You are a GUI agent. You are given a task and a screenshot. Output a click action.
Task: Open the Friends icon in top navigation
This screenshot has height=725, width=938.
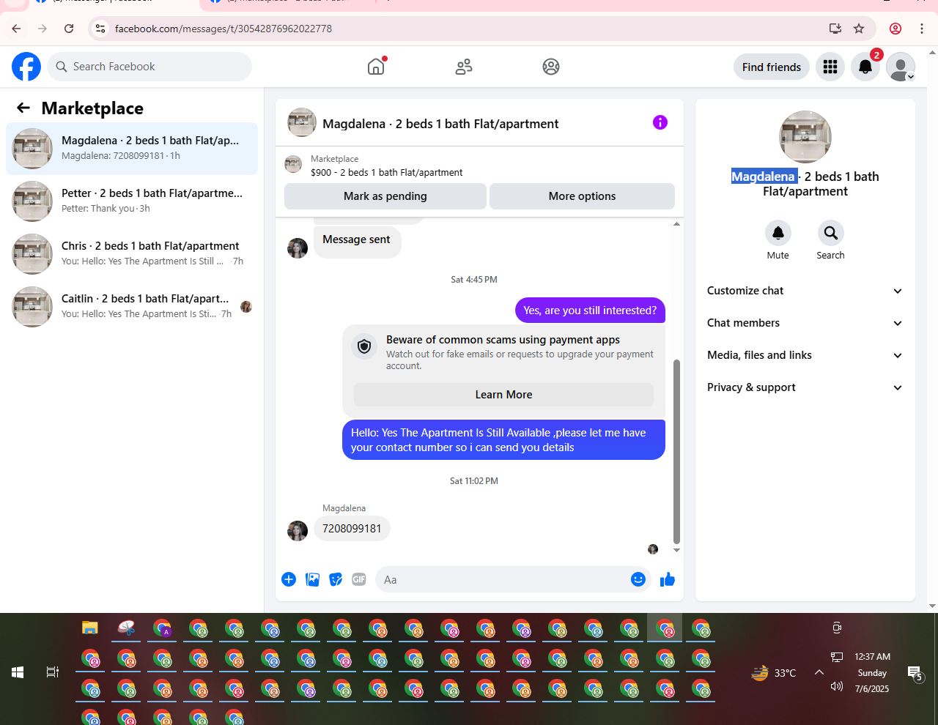click(464, 67)
